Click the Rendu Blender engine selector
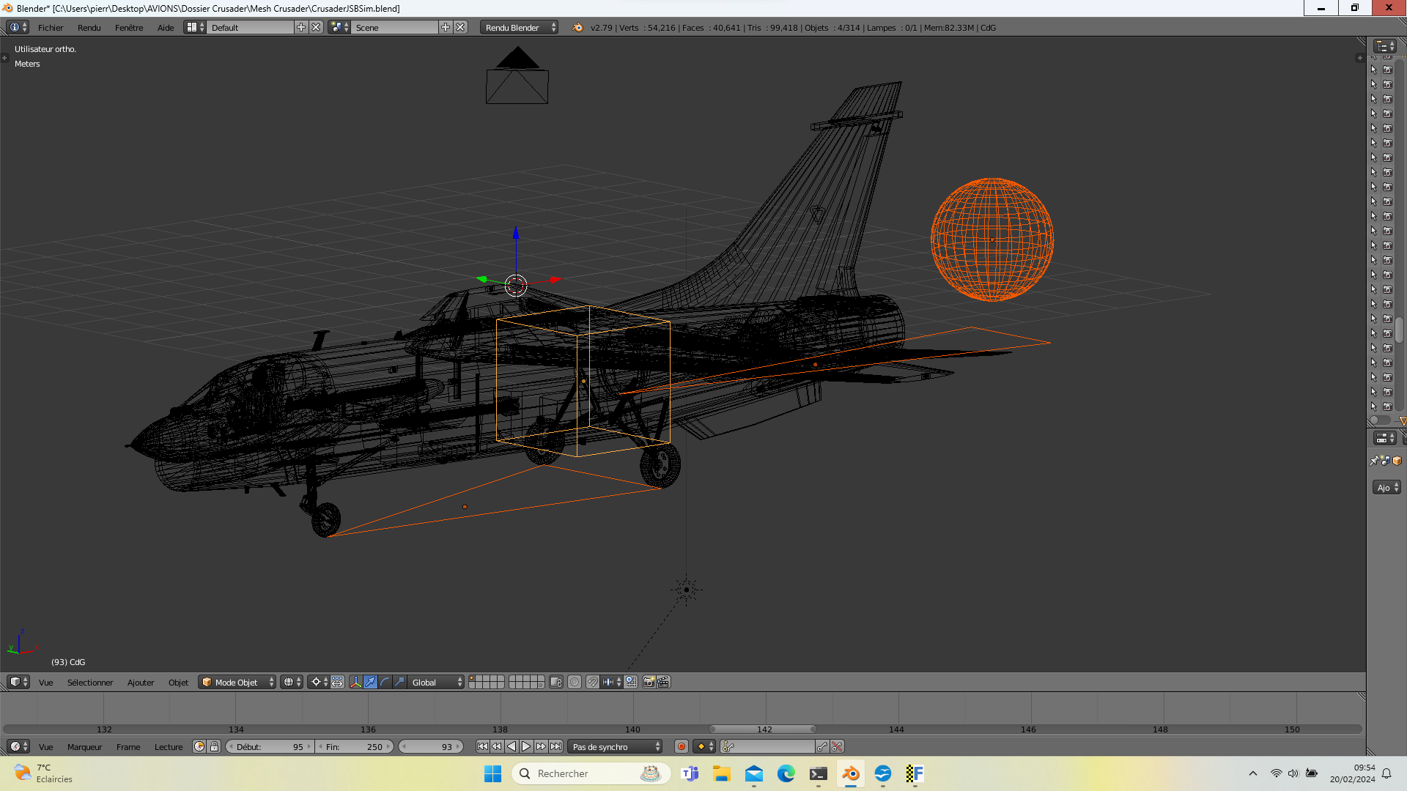Image resolution: width=1407 pixels, height=791 pixels. click(519, 28)
